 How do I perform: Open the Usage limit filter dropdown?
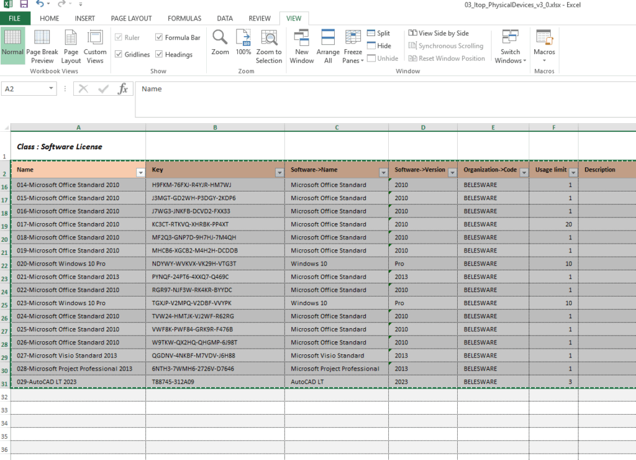[573, 172]
